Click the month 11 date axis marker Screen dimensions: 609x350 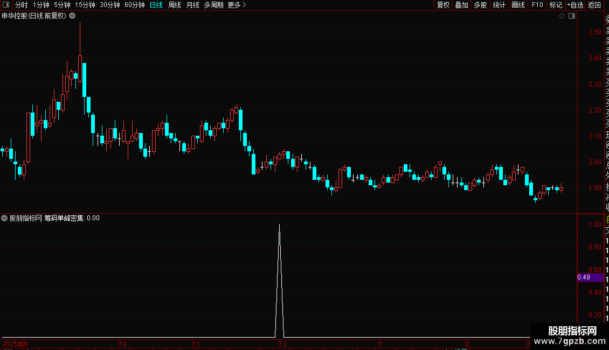[197, 344]
